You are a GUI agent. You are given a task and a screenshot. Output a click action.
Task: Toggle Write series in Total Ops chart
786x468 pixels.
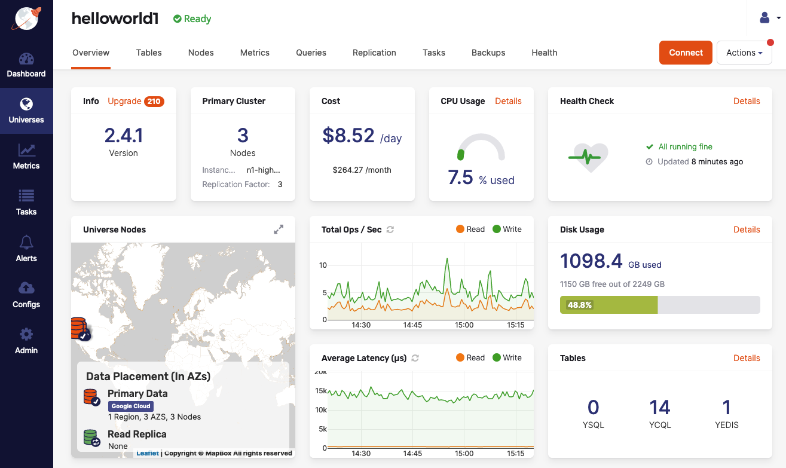tap(506, 229)
